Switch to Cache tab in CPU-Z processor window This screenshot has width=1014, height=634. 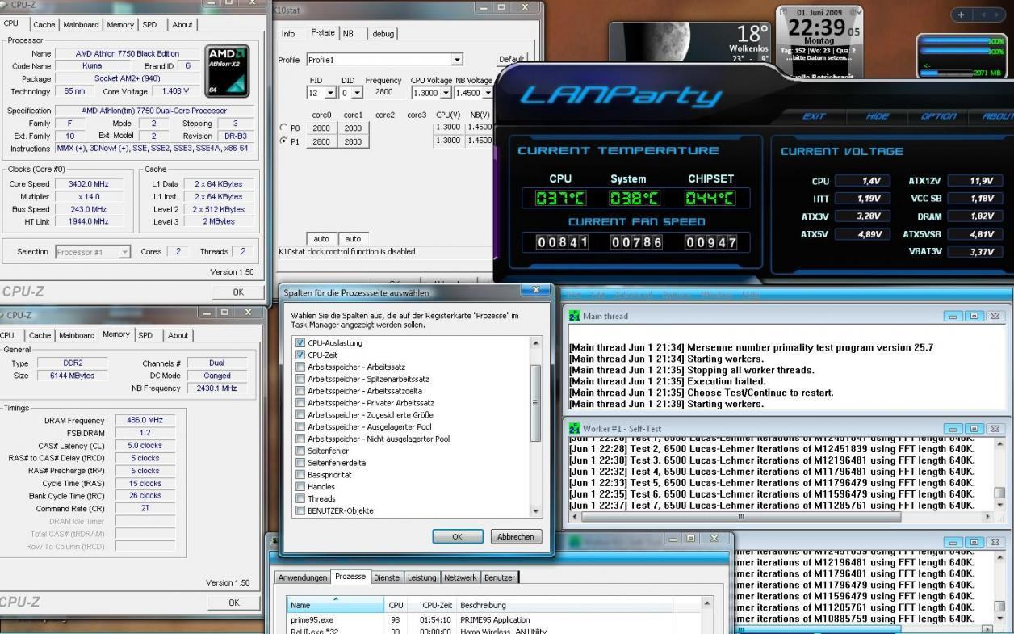[x=44, y=25]
